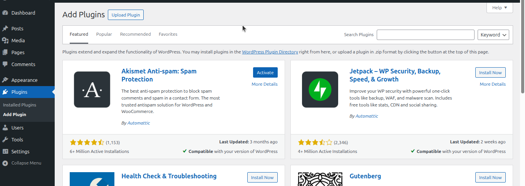
Task: Select Add Plugin submenu item
Action: click(x=15, y=115)
